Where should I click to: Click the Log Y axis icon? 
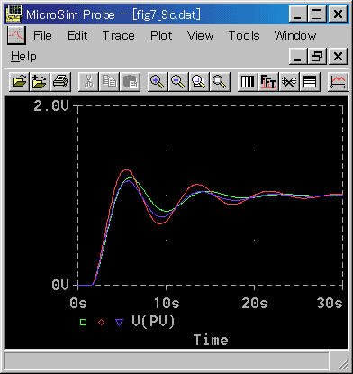(310, 81)
